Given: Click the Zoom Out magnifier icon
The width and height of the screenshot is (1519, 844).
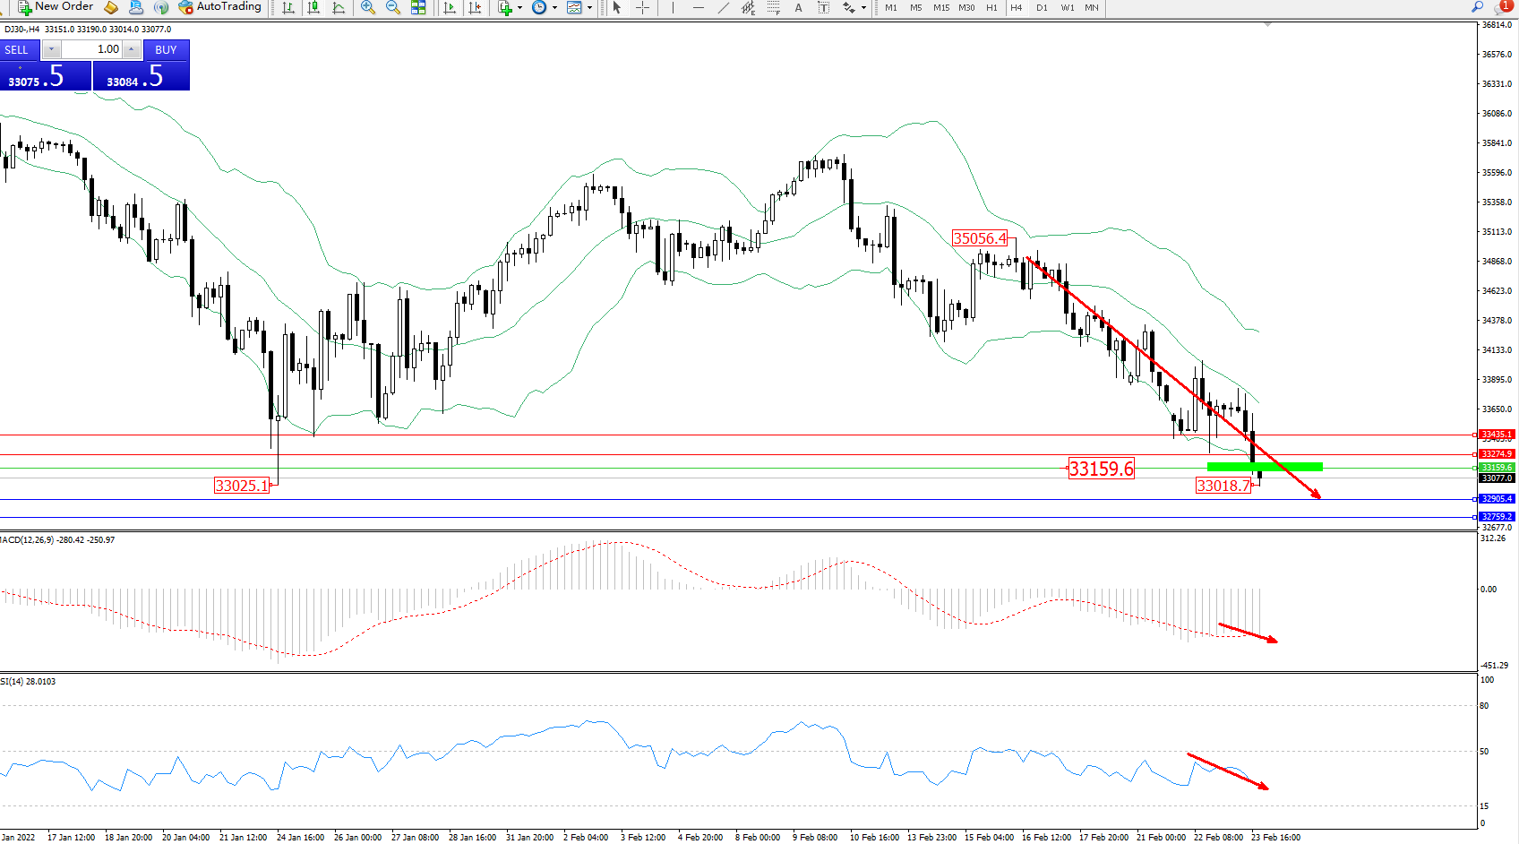Looking at the screenshot, I should [392, 7].
